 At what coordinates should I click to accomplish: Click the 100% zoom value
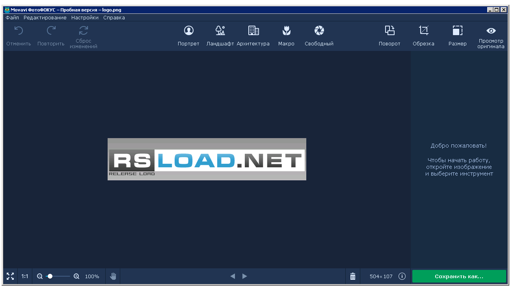92,276
